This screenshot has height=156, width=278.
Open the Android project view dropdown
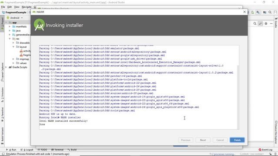15,18
